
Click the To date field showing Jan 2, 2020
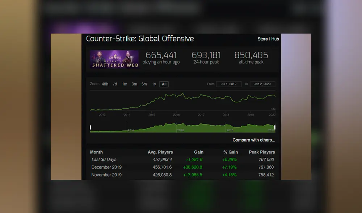[x=262, y=84]
